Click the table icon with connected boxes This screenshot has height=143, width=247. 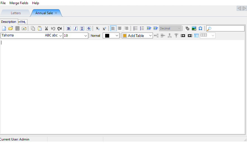pos(169,36)
